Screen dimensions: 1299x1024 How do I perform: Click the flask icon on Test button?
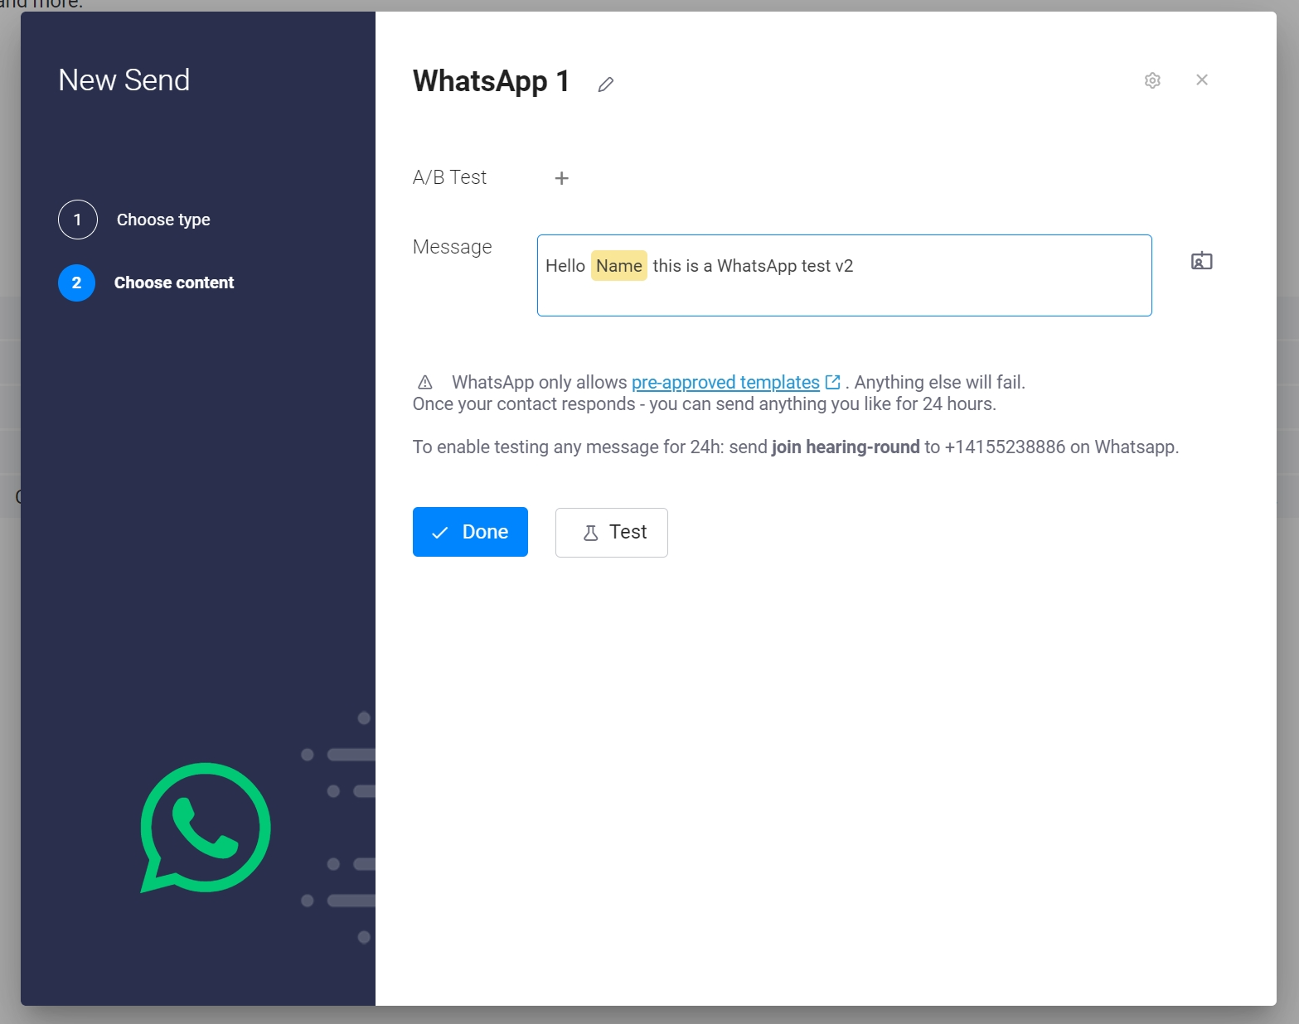click(x=591, y=533)
